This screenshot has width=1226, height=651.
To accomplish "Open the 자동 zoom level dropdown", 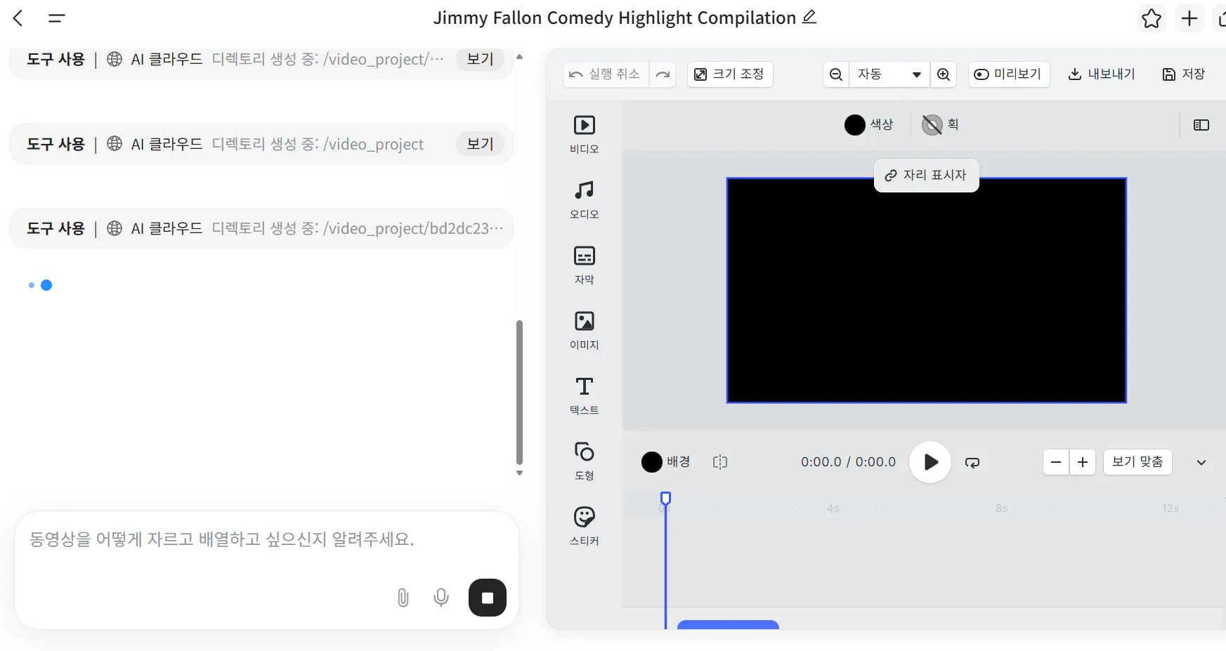I will 889,74.
